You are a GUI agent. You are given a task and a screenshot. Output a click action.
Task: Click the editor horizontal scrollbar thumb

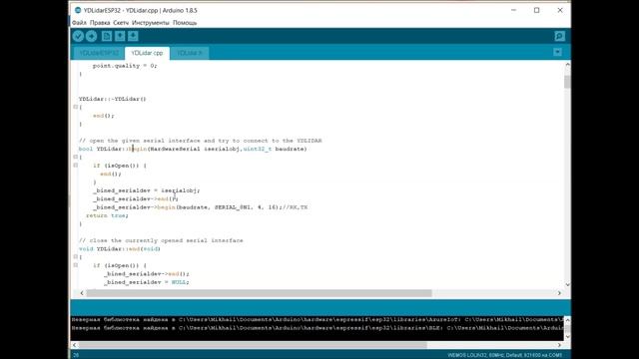(260, 293)
